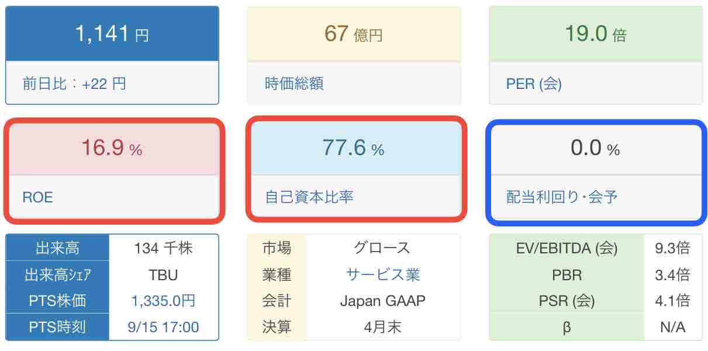
Task: Click the 16.9 % ROE value
Action: click(112, 148)
